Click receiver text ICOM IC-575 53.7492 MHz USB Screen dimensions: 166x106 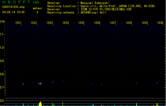(106, 9)
